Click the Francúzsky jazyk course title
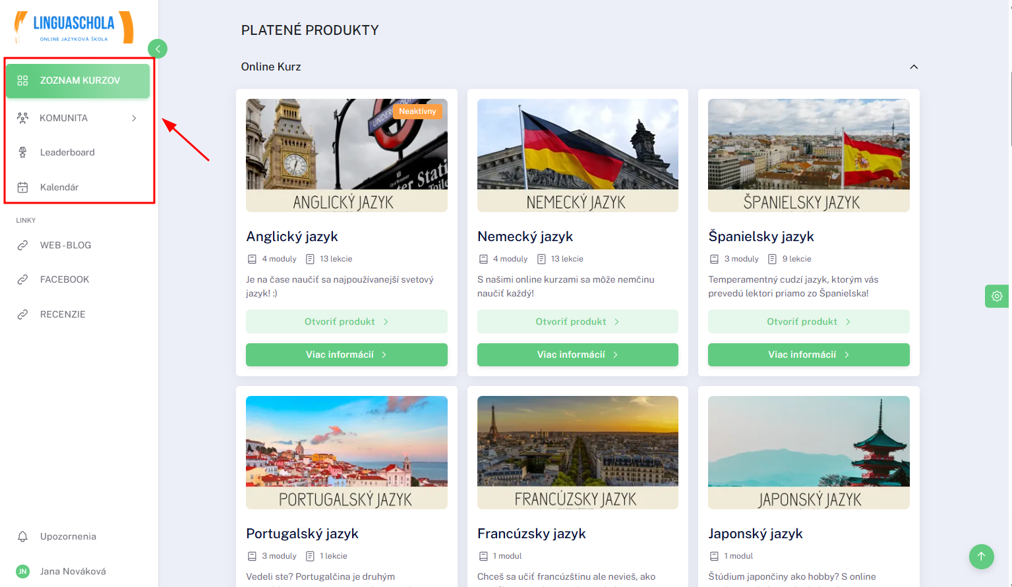 tap(531, 534)
